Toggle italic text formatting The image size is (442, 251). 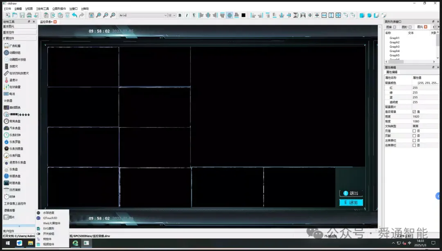coord(187,15)
